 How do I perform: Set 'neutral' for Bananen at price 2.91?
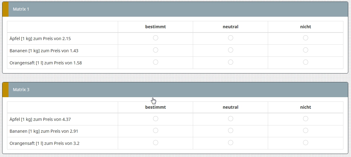(x=230, y=131)
